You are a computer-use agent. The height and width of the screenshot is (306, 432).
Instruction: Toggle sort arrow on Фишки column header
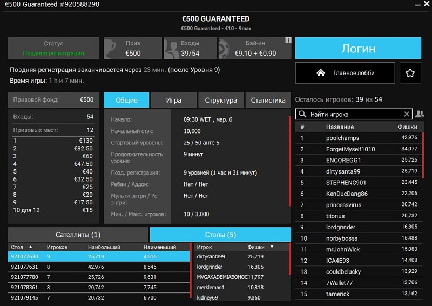(272, 247)
